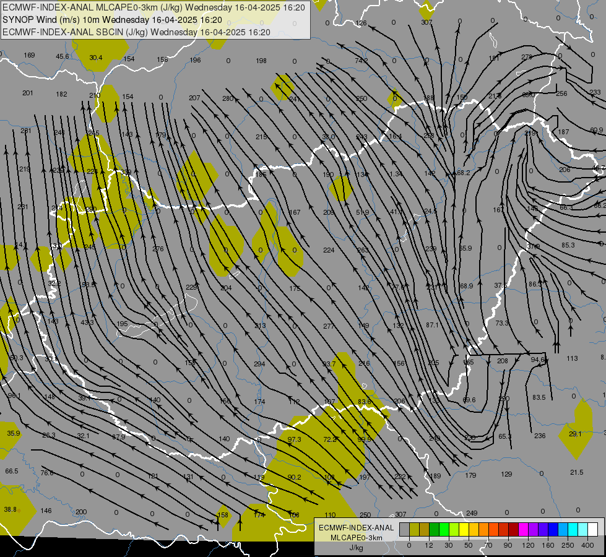The height and width of the screenshot is (557, 606).
Task: Click the '87.1' value on the map
Action: [x=433, y=325]
